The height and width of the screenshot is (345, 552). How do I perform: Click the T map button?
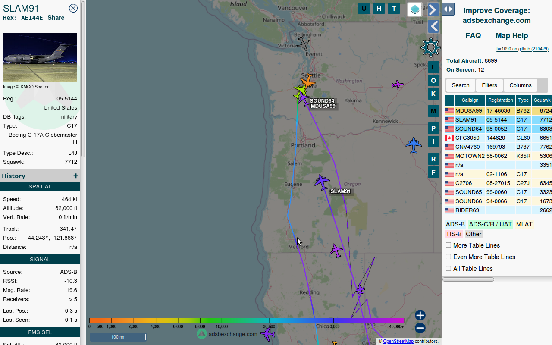coord(394,8)
